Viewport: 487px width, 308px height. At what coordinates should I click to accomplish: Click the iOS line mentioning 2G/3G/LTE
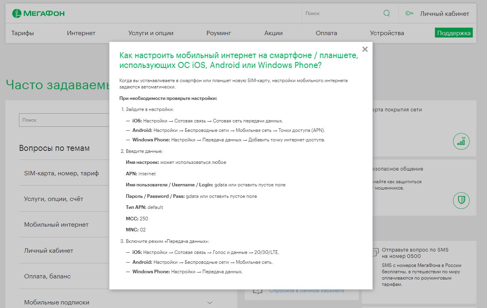click(x=206, y=252)
